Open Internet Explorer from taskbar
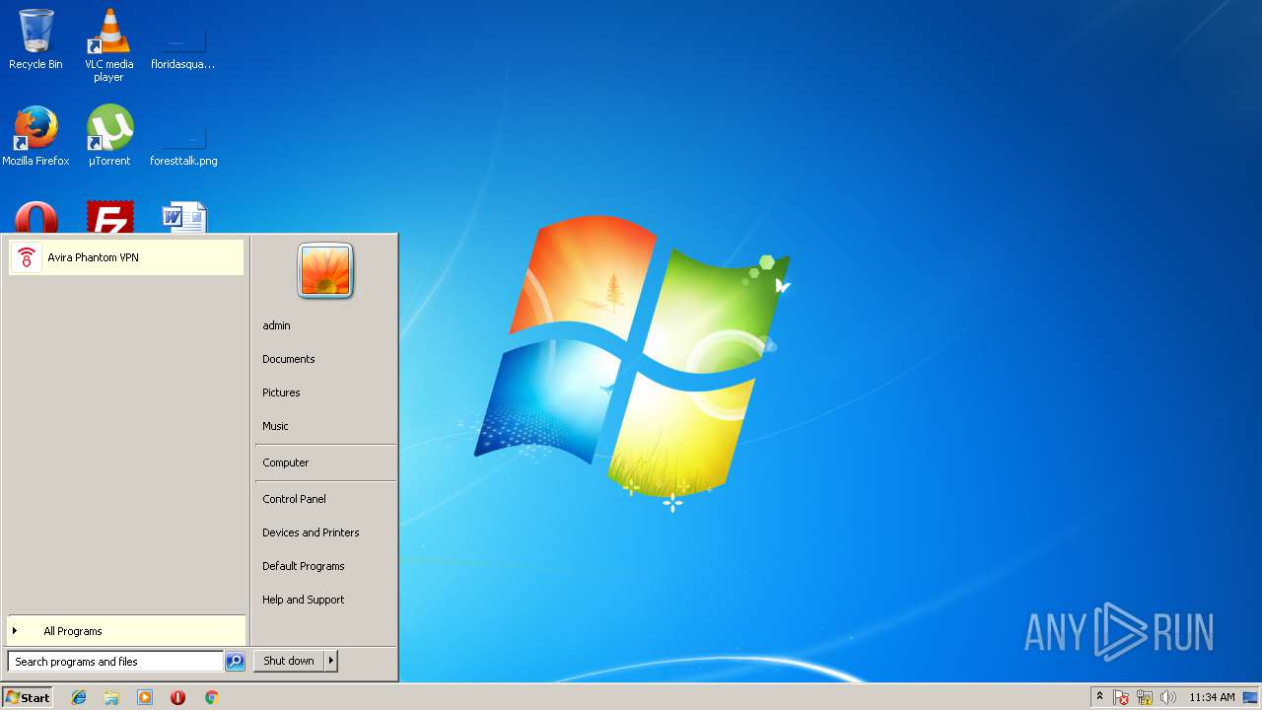1262x710 pixels. [x=79, y=697]
